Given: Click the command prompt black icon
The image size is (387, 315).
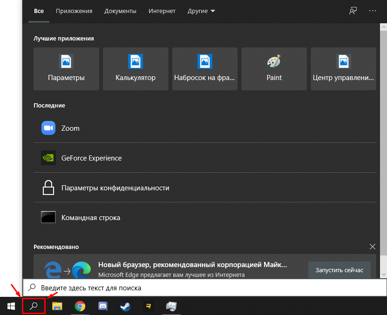Looking at the screenshot, I should click(48, 217).
